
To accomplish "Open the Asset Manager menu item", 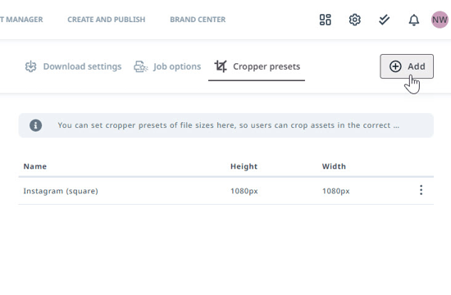I will click(x=21, y=20).
